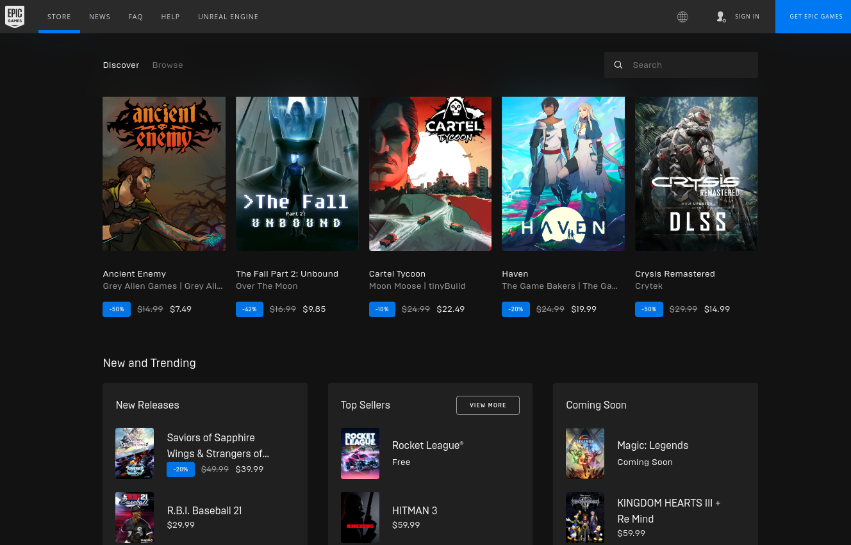Screen dimensions: 851x545
Task: Click the Magic: Legends title
Action: pyautogui.click(x=653, y=445)
